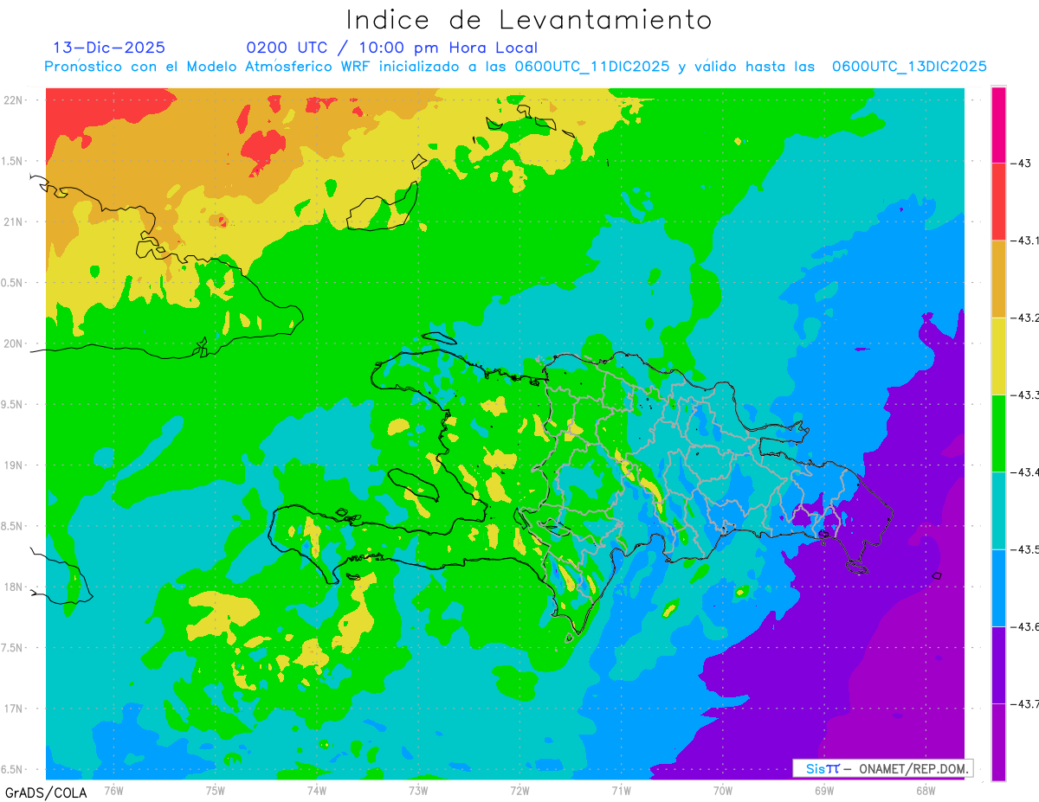Click the orange legend swatch between -43.1 and -43.2

click(x=998, y=279)
